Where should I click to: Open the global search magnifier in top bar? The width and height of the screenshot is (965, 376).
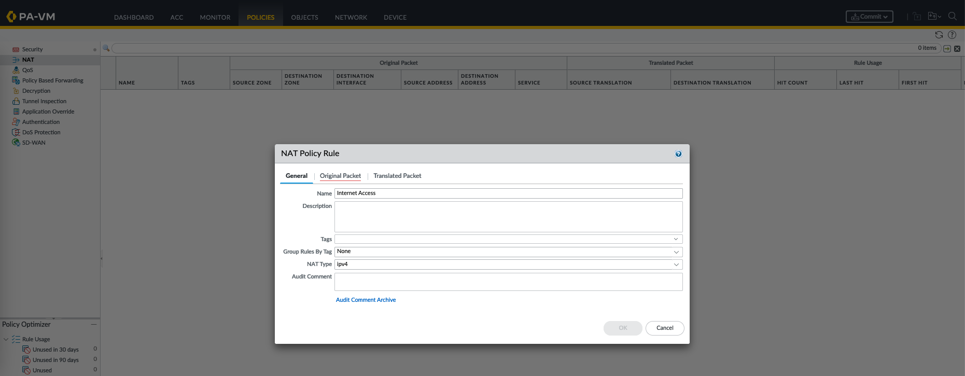(x=952, y=17)
